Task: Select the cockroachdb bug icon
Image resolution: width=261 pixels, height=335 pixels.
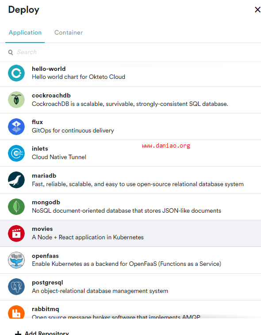Action: pyautogui.click(x=16, y=100)
